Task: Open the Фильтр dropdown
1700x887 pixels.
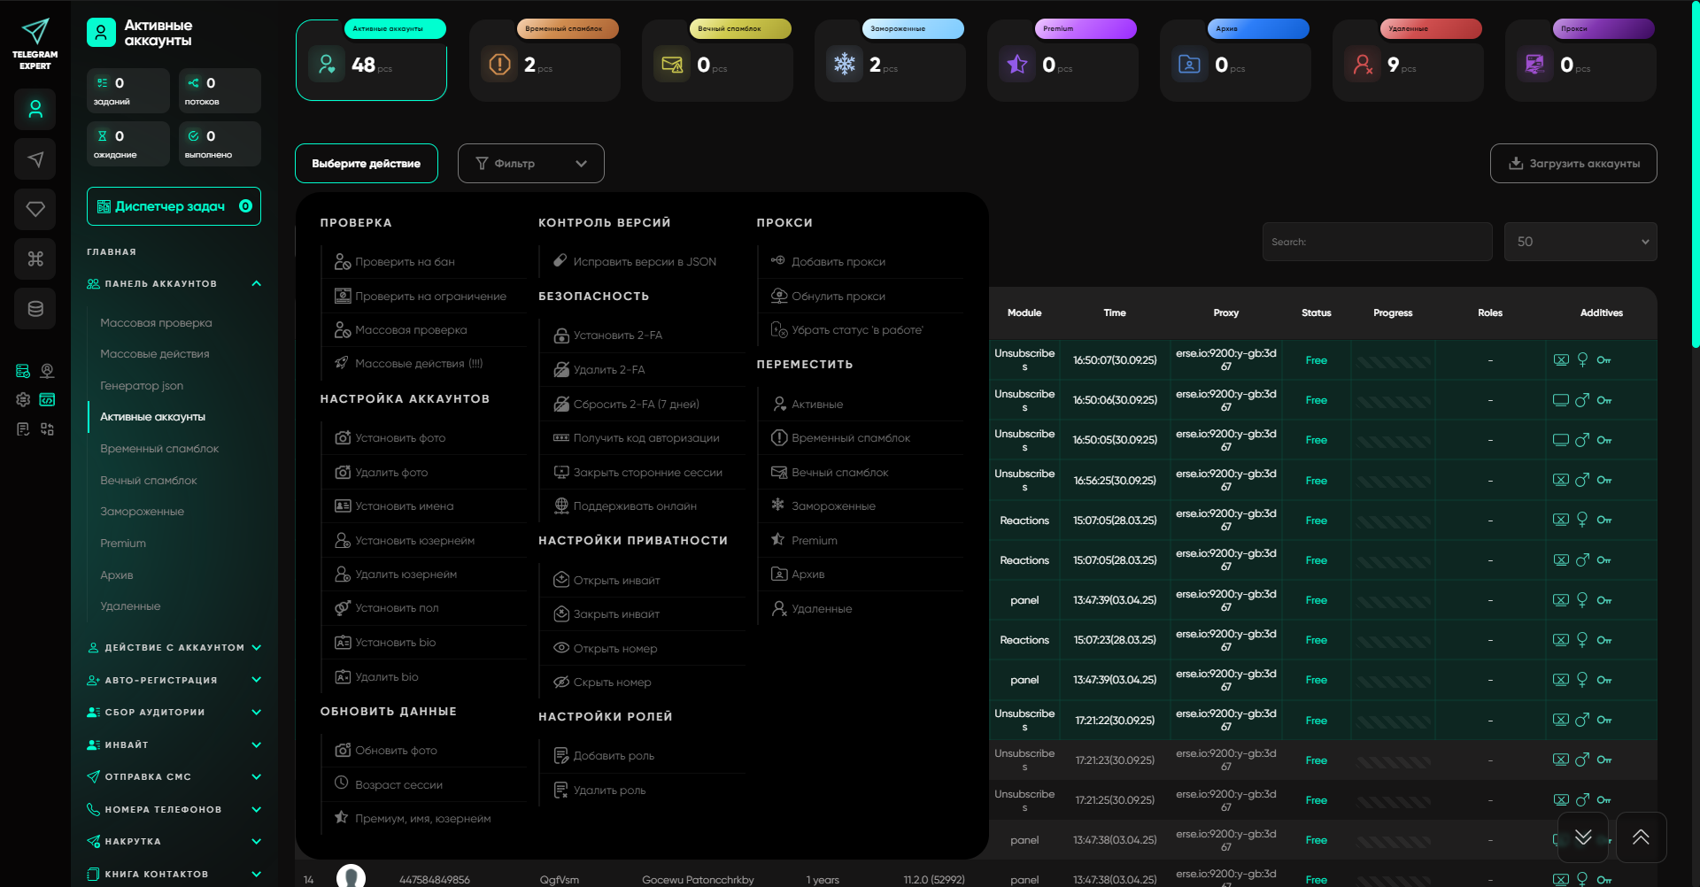Action: (531, 164)
